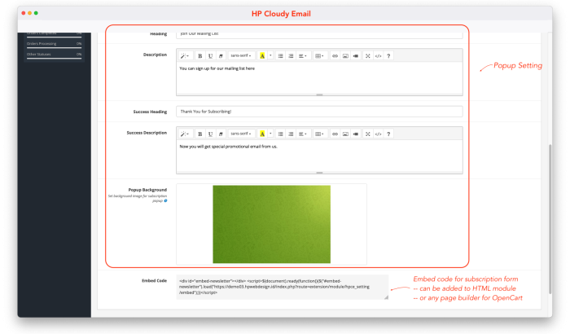Insert a bulleted list in Description editor
Image resolution: width=570 pixels, height=334 pixels.
pyautogui.click(x=280, y=55)
